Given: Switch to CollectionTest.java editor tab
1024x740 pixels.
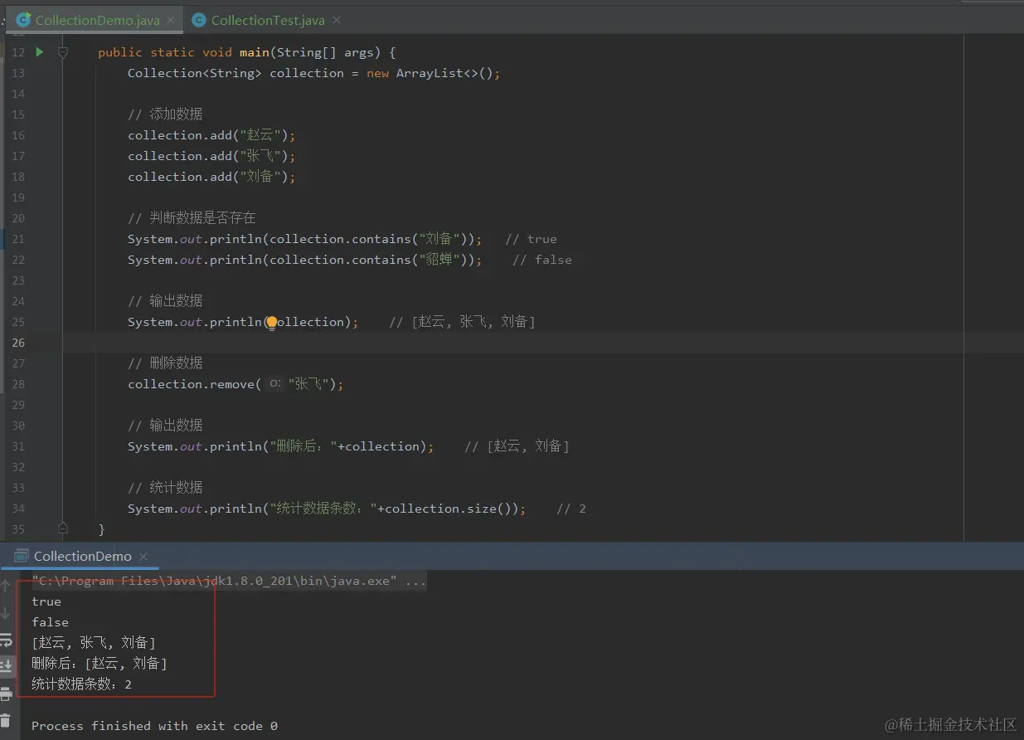Looking at the screenshot, I should click(267, 20).
